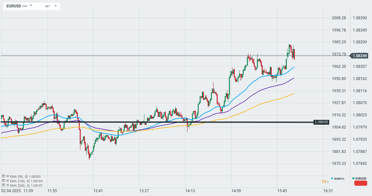The image size is (372, 196).
Task: Remove the EMA 50 indicator
Action: pyautogui.click(x=7, y=176)
